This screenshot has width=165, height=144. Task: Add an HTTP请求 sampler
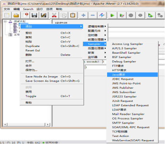click(x=132, y=70)
